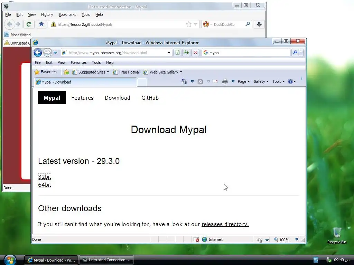
Task: Click the Add to Favorites Bar icon
Action: point(66,72)
